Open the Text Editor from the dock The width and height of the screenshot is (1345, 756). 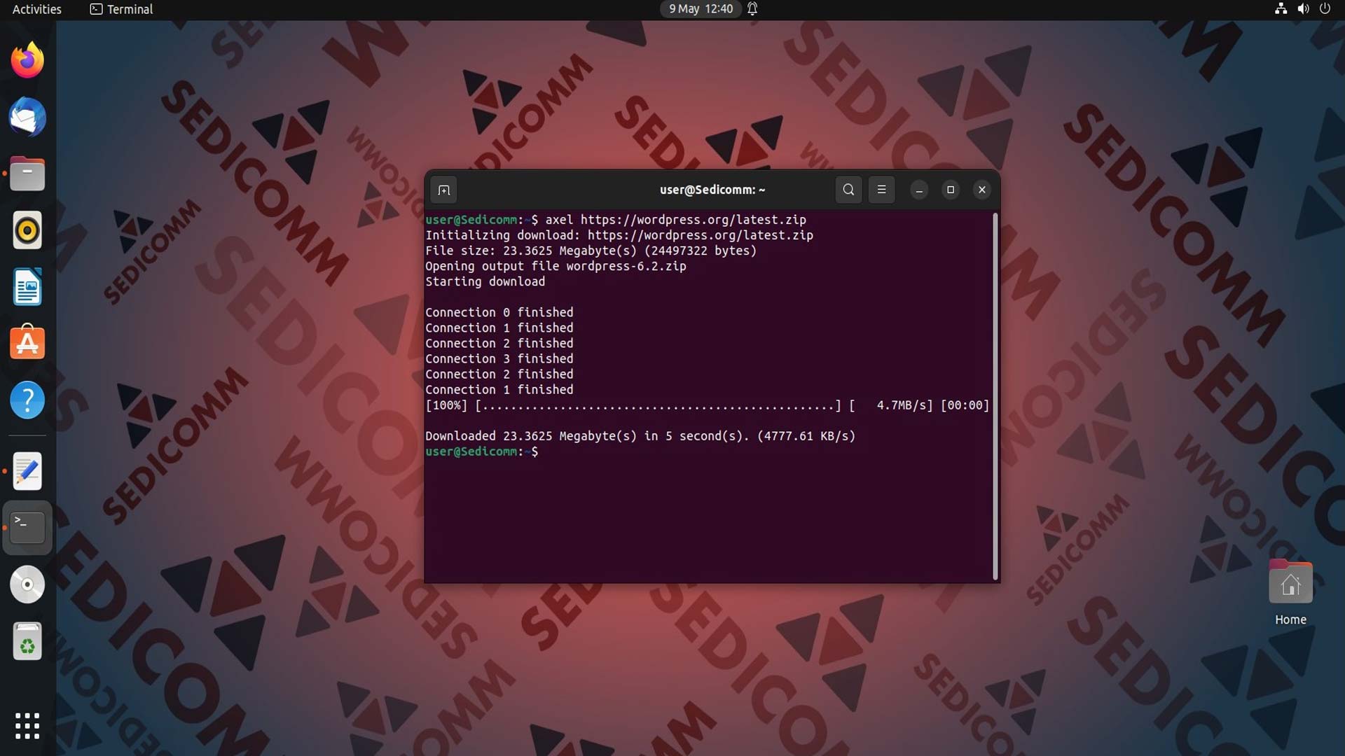tap(27, 471)
